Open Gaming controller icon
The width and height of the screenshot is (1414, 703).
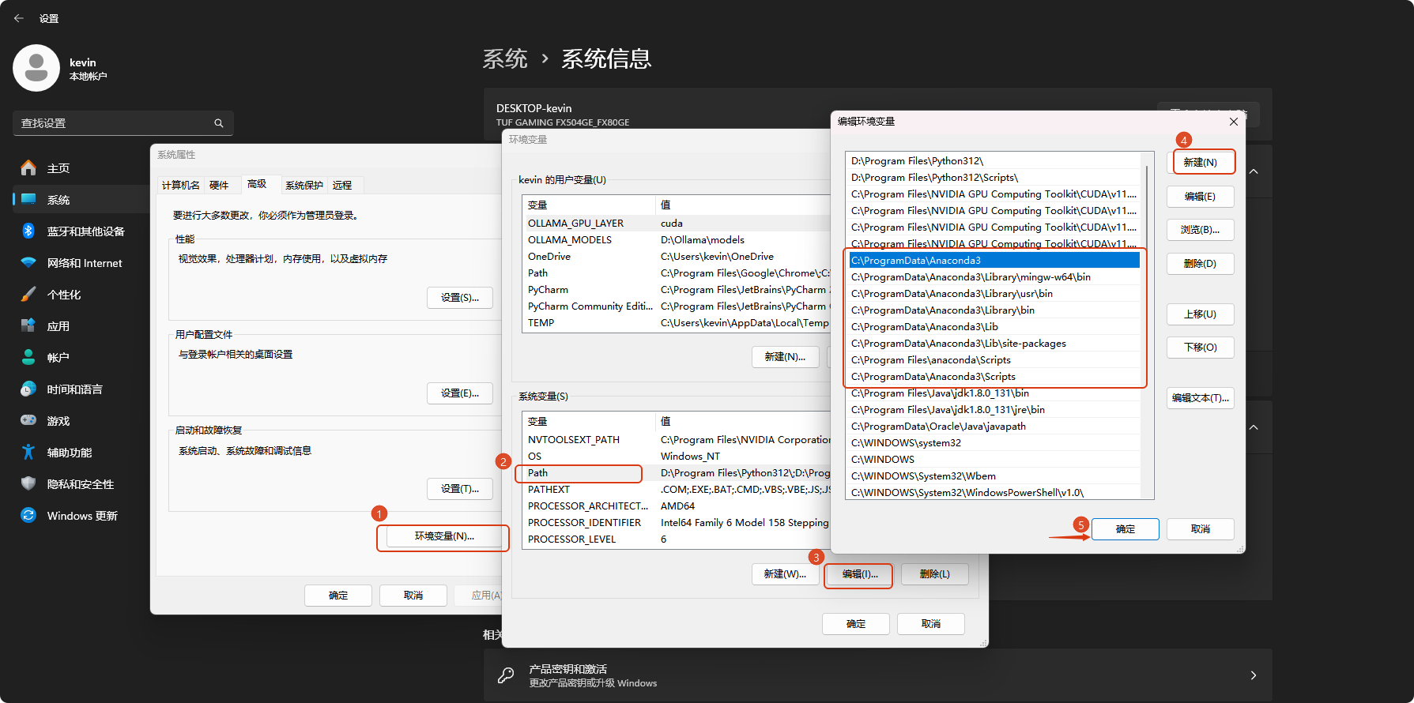28,420
